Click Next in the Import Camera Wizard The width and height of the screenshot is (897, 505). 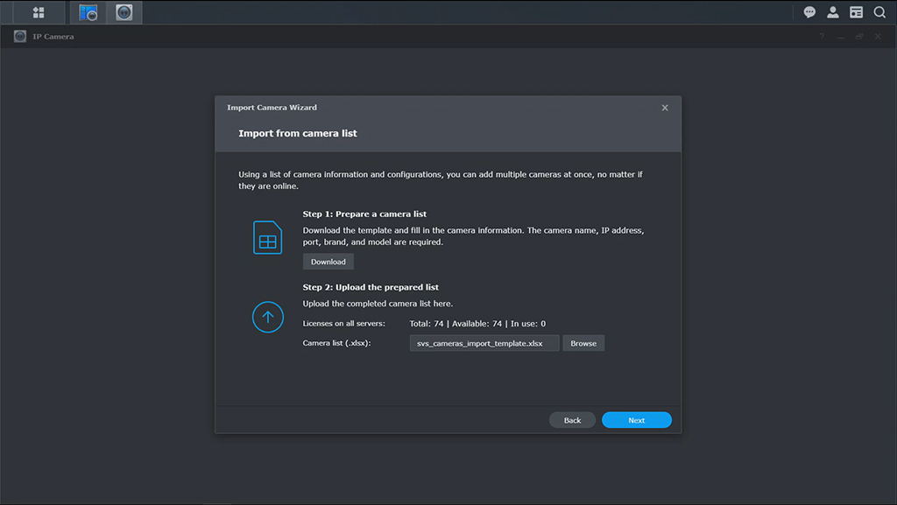pyautogui.click(x=637, y=419)
